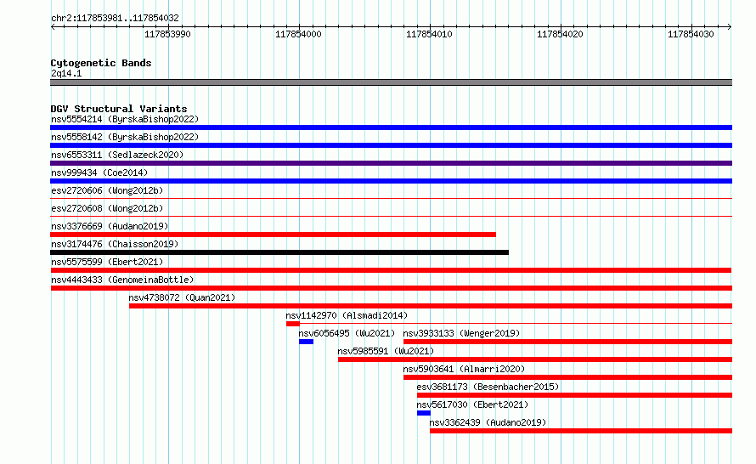Open nsv5985591 (Wu2021) label
Image resolution: width=756 pixels, height=464 pixels.
pyautogui.click(x=386, y=351)
